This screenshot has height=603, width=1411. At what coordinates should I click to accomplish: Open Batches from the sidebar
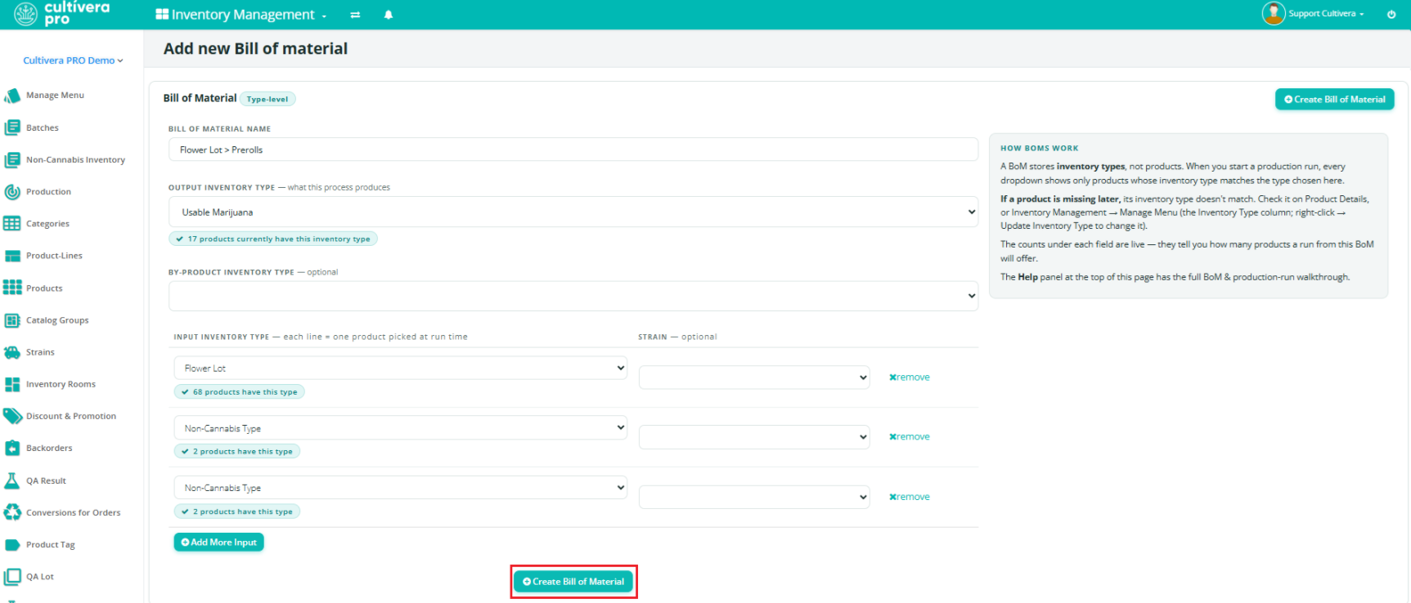(43, 127)
